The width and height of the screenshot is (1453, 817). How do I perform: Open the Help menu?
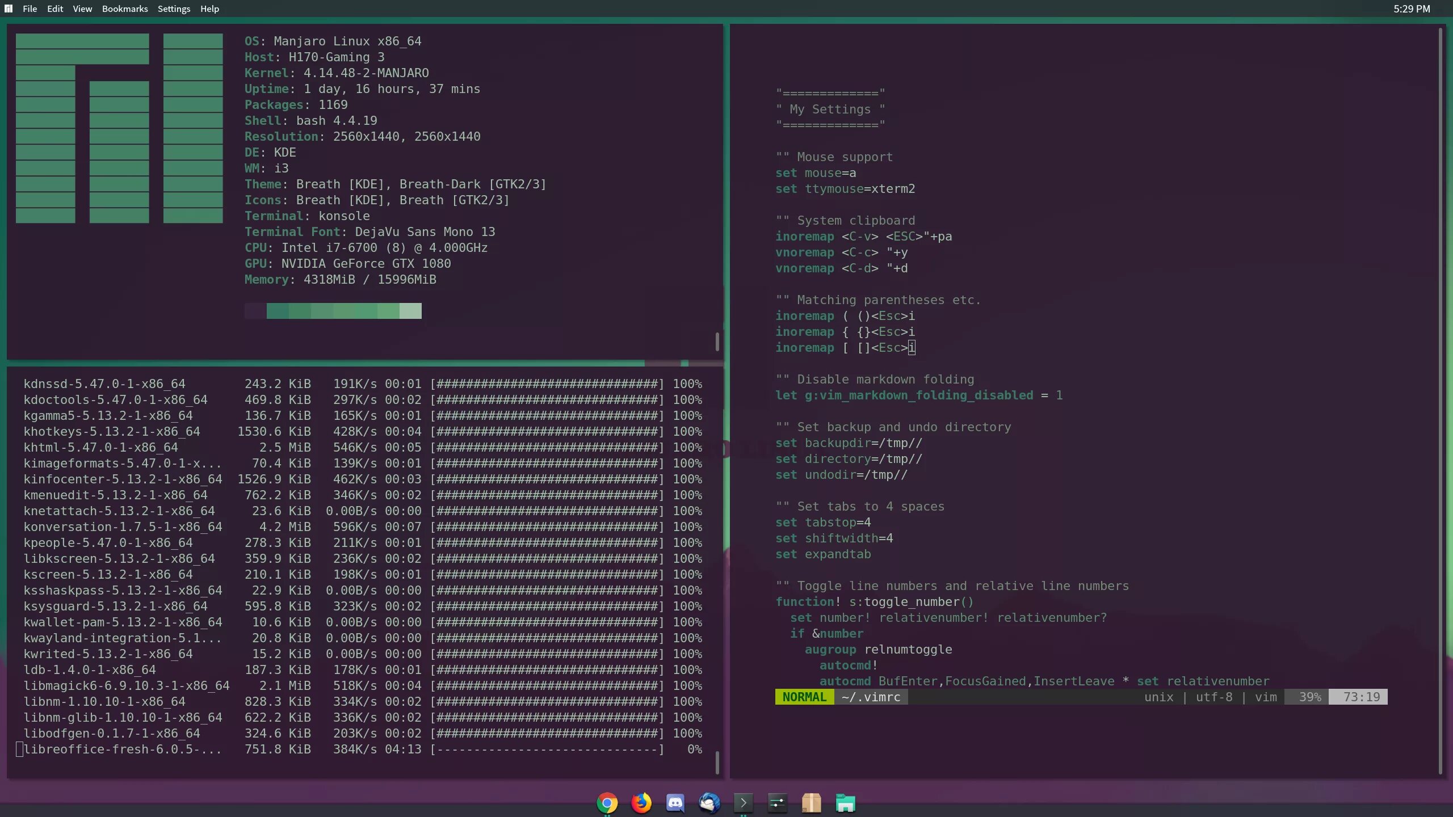[x=209, y=9]
